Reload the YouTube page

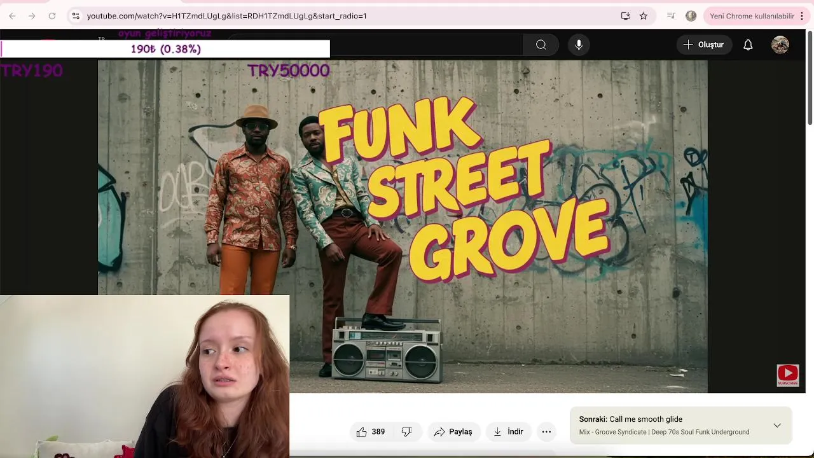pos(52,16)
